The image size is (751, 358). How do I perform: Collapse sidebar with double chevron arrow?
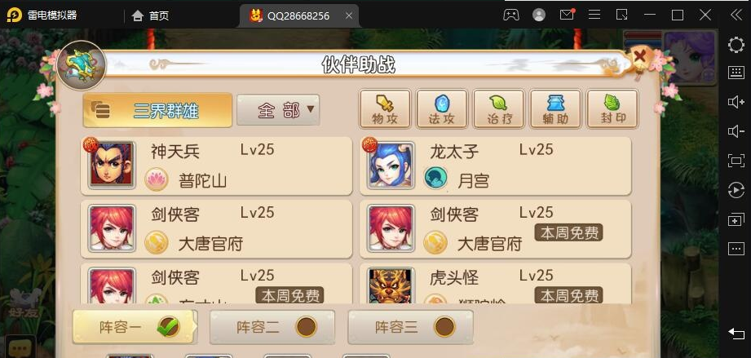tap(736, 15)
